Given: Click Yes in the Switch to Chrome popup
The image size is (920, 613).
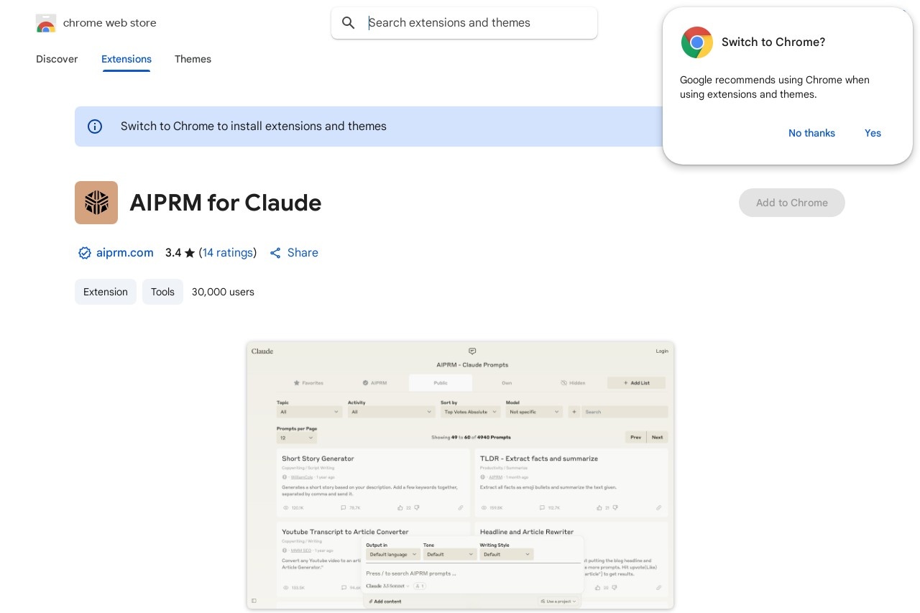Looking at the screenshot, I should 873,133.
